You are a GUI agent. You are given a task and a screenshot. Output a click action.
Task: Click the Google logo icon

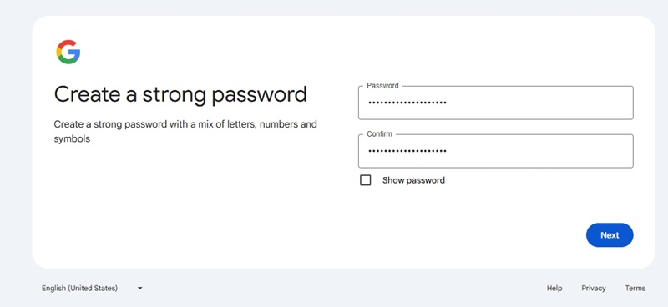pos(68,52)
